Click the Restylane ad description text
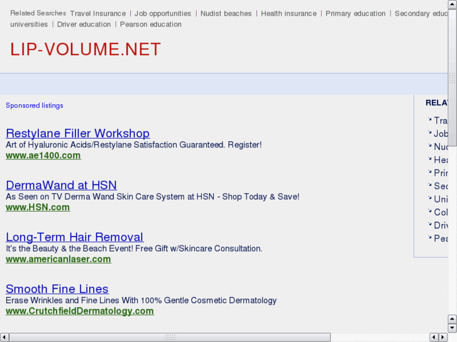 click(134, 145)
